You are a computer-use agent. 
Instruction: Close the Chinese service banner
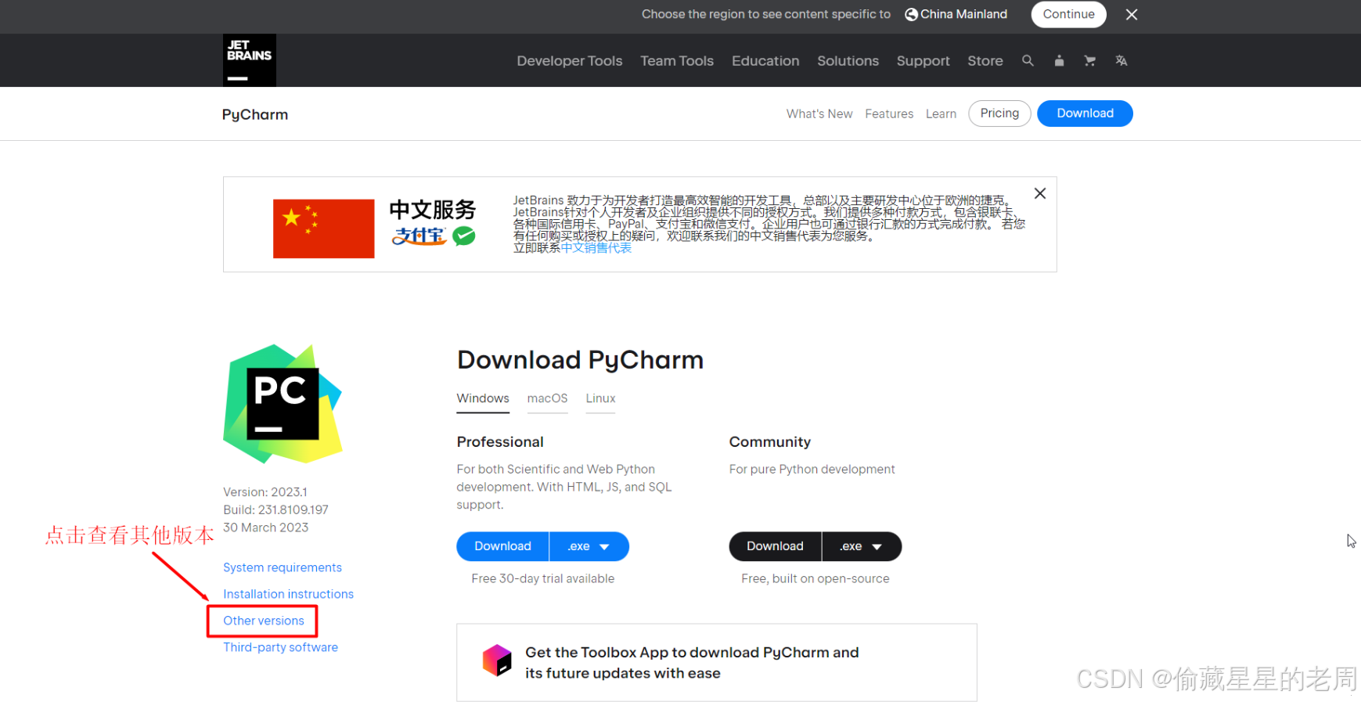click(1040, 193)
